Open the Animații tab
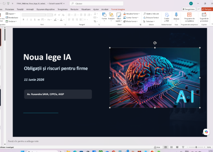The image size is (213, 152). (30, 9)
